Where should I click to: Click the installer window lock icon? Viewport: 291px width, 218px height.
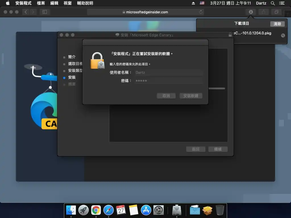pos(230,35)
